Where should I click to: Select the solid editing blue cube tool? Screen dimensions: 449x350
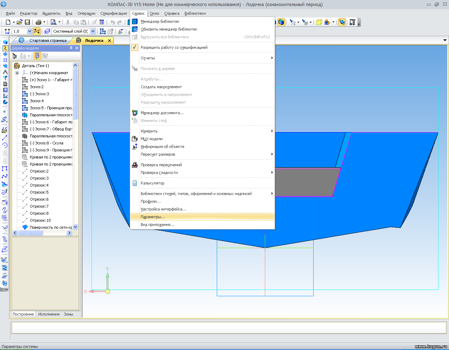point(5,42)
